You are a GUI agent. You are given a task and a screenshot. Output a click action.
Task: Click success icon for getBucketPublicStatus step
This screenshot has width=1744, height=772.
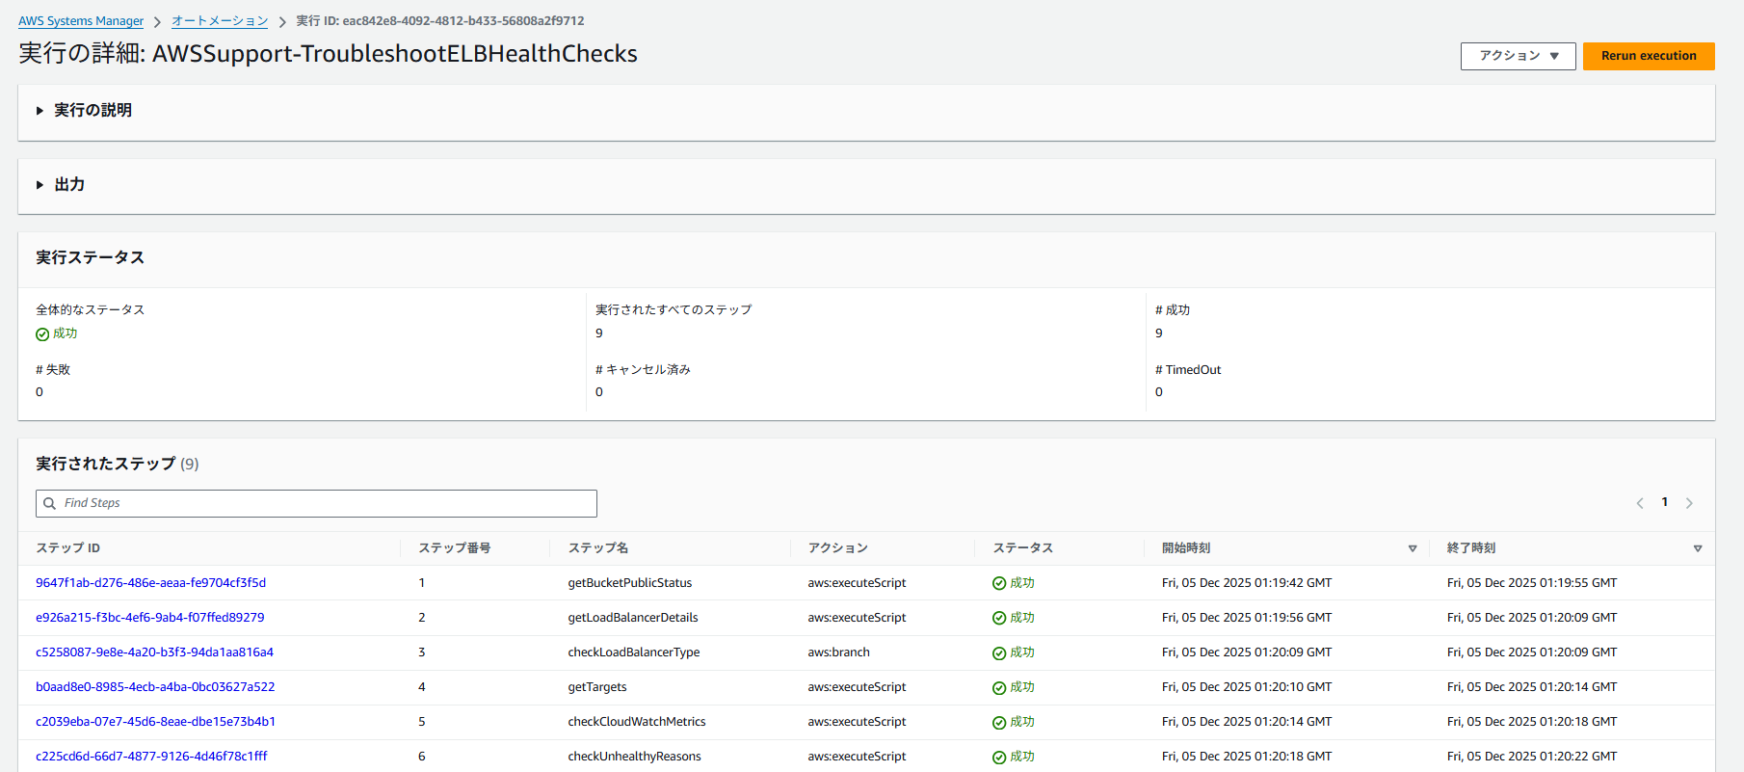[999, 583]
